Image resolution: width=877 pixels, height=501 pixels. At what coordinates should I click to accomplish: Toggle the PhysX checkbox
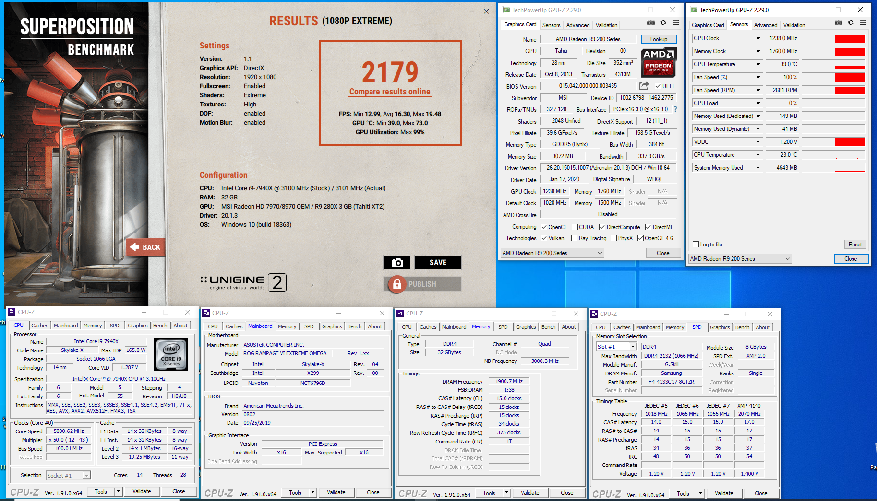coord(613,238)
